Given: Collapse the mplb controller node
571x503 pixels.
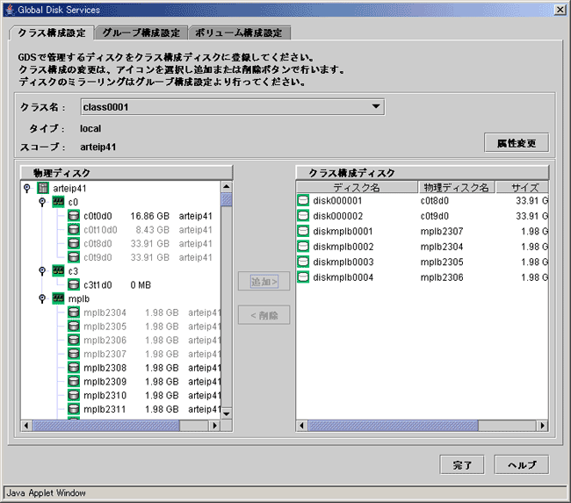Looking at the screenshot, I should click(42, 298).
